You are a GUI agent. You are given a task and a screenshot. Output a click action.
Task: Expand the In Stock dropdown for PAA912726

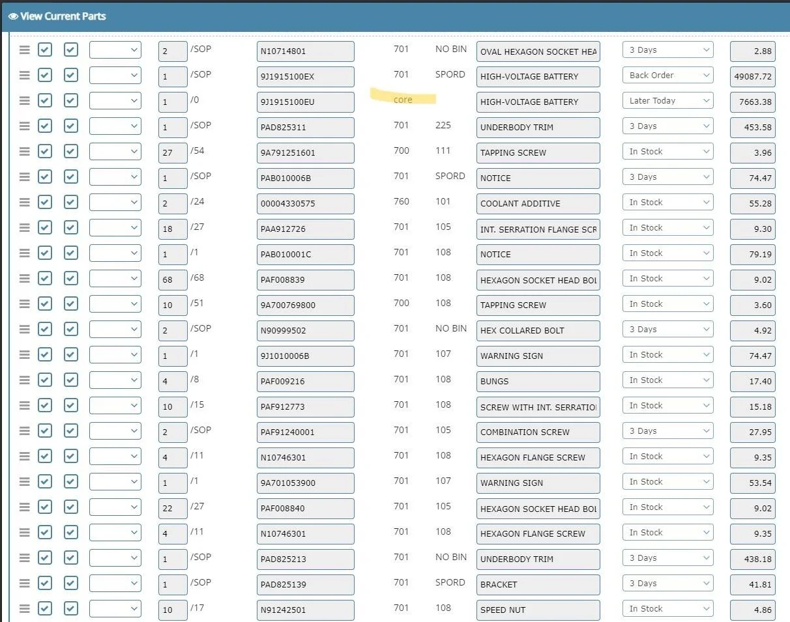click(x=668, y=228)
